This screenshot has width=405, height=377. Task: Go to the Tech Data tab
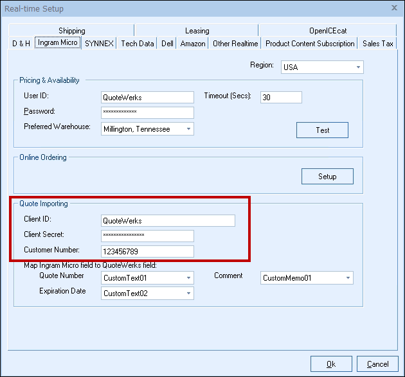point(138,43)
